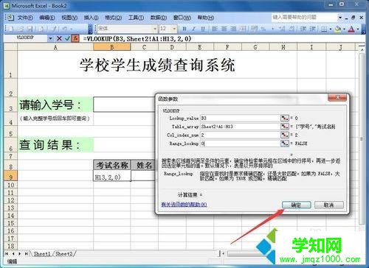This screenshot has height=268, width=369.
Task: Click collapse-dialog icon beside Lookup_value field
Action: 285,118
